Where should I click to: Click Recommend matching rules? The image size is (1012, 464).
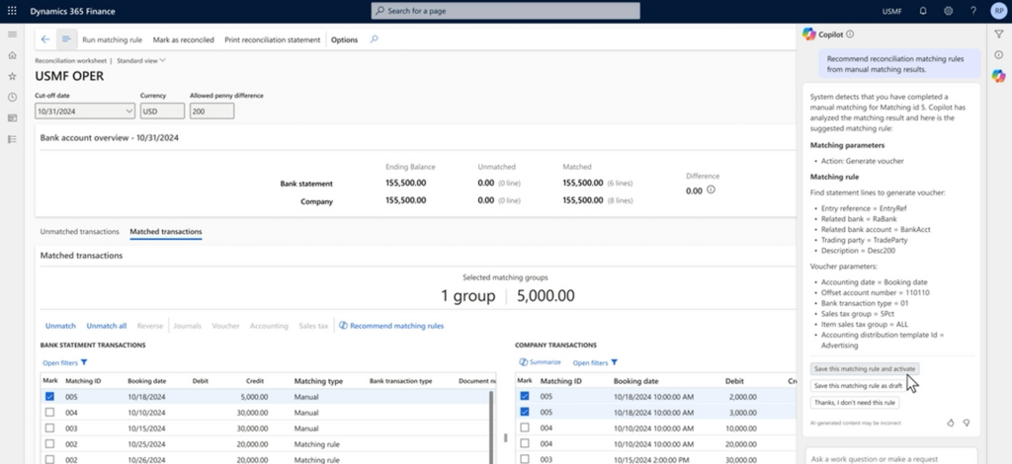391,326
